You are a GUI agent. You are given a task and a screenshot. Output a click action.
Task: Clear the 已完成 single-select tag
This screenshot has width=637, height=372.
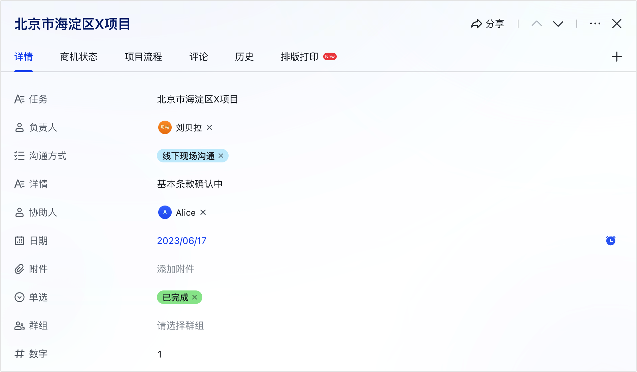coord(195,297)
